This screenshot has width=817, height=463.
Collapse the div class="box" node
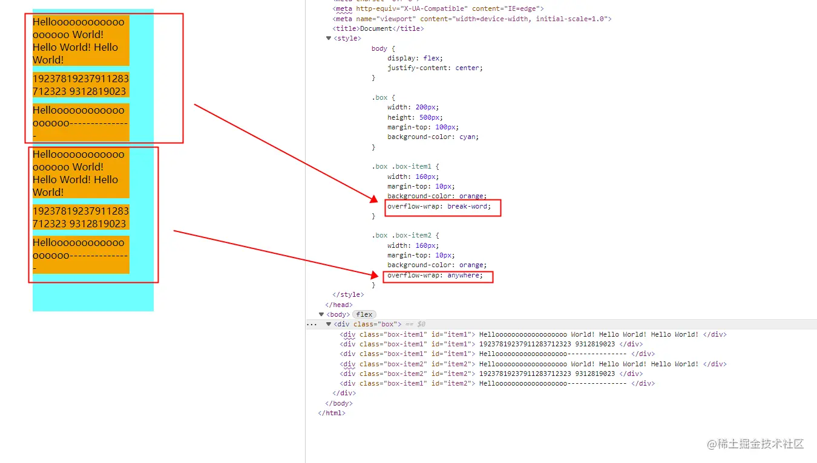[329, 324]
